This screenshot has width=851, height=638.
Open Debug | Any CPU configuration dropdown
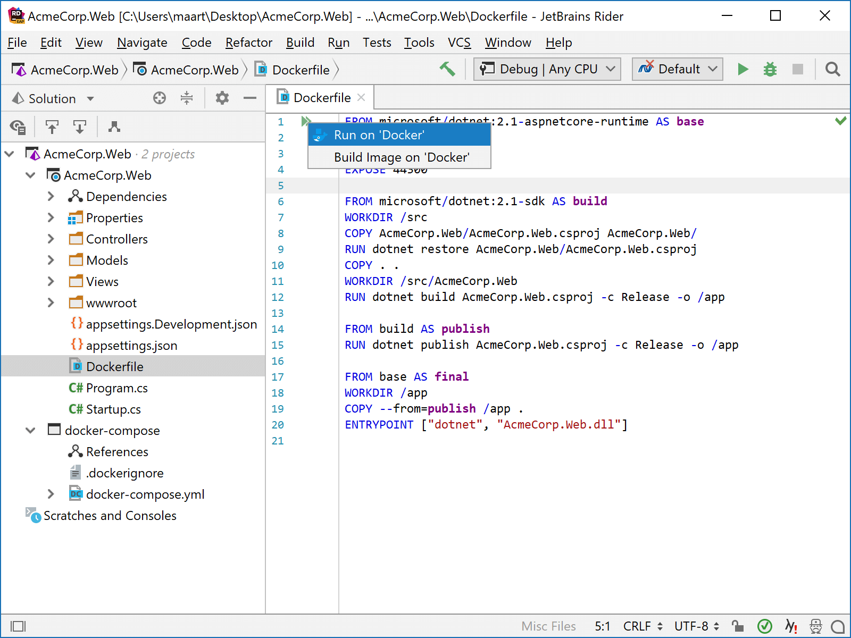pyautogui.click(x=547, y=69)
